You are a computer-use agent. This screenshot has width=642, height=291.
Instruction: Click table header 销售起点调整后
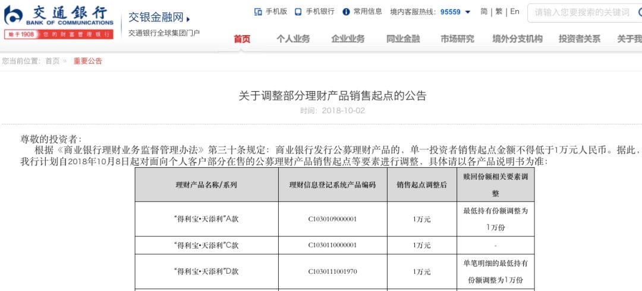(421, 185)
